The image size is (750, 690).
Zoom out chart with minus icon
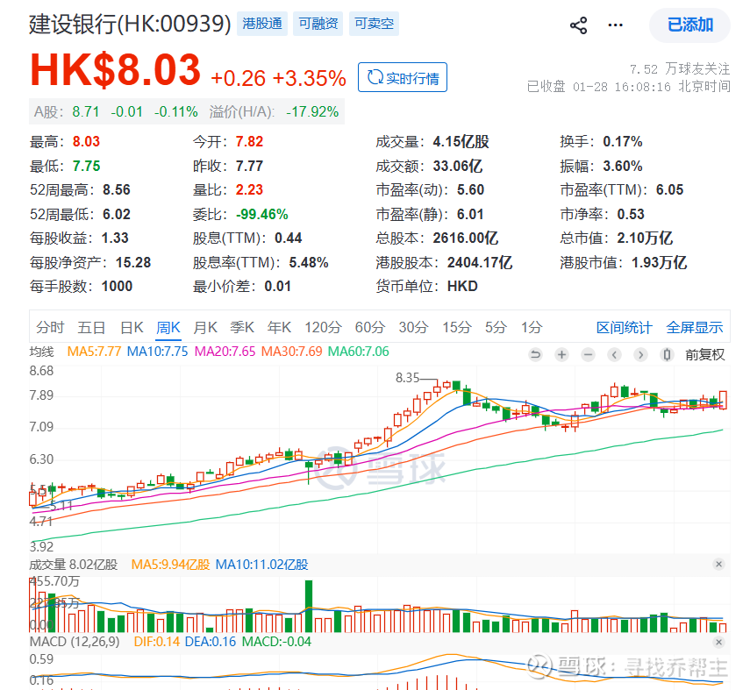click(x=589, y=355)
